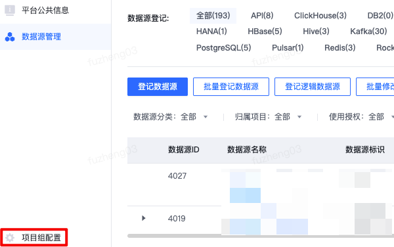Filter by DB2(0) data sources

coord(380,16)
